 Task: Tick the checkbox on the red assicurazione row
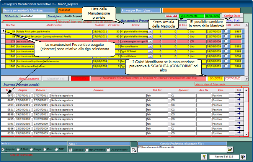pos(226,41)
